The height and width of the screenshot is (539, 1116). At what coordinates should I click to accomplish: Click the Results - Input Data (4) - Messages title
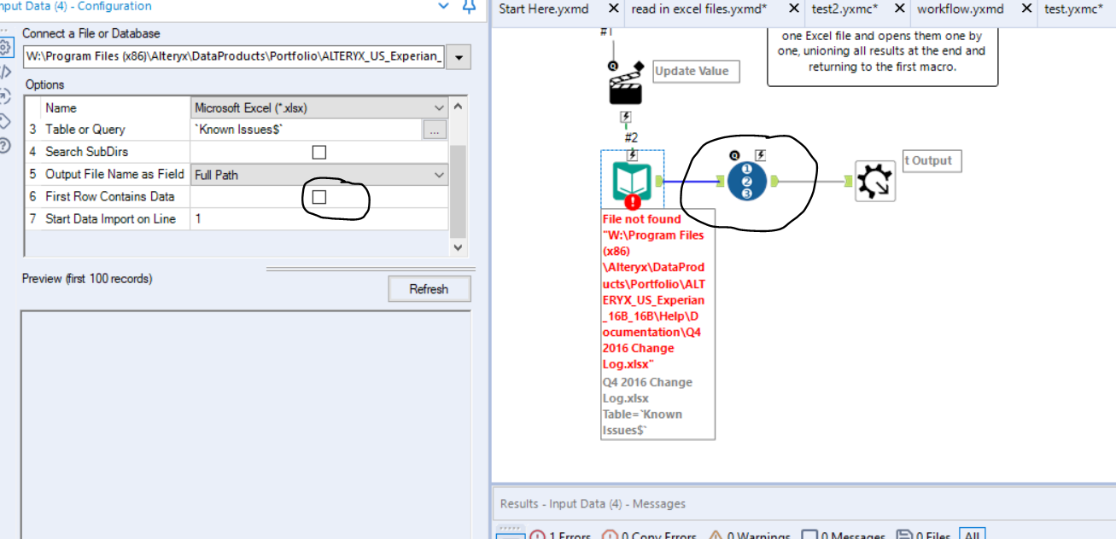(x=593, y=504)
